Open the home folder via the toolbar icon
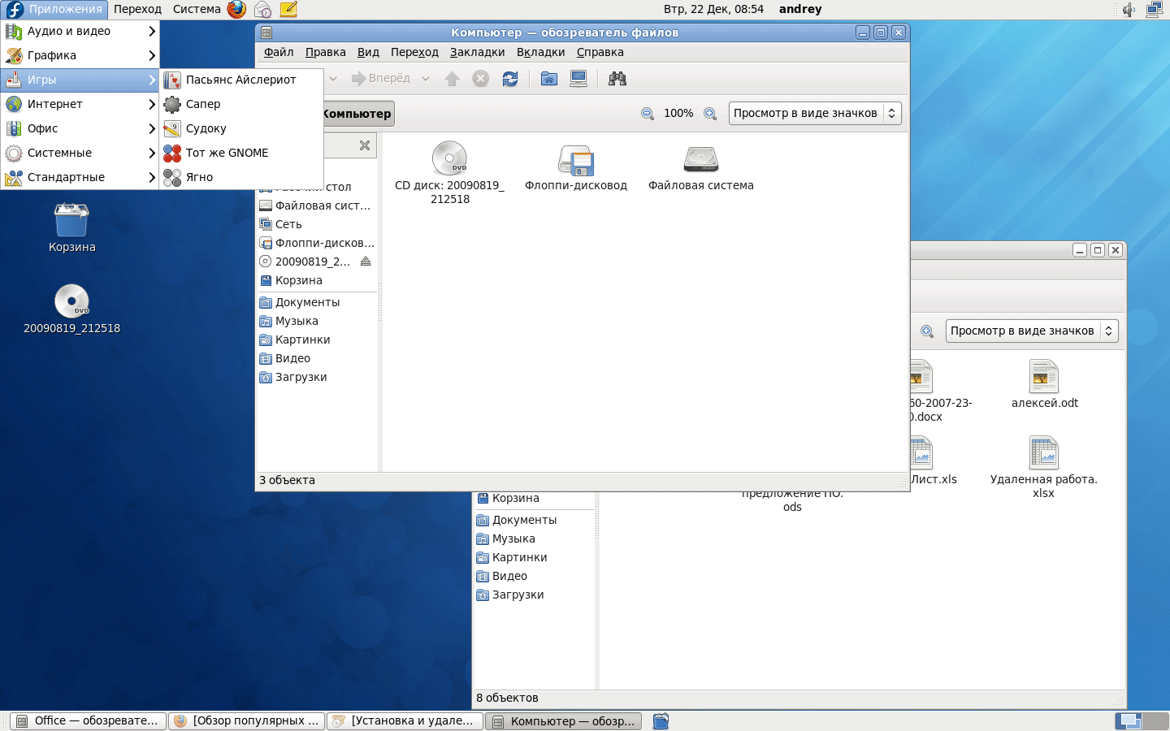1170x731 pixels. [549, 79]
